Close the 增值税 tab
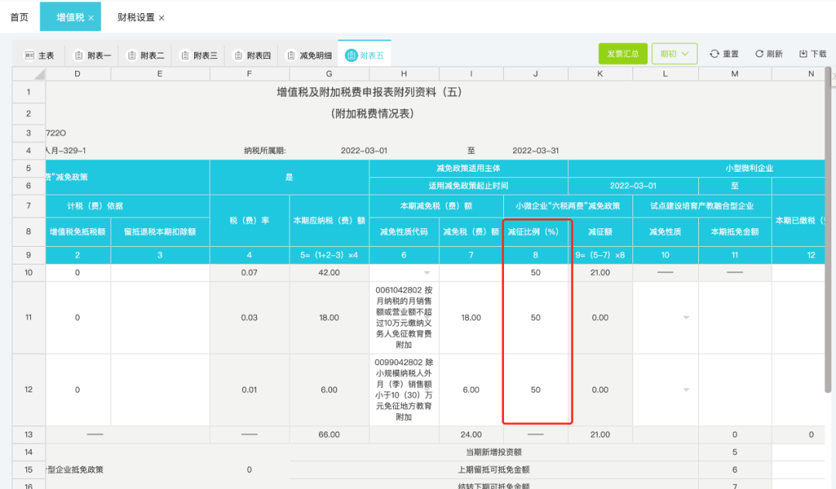The image size is (836, 489). [91, 18]
